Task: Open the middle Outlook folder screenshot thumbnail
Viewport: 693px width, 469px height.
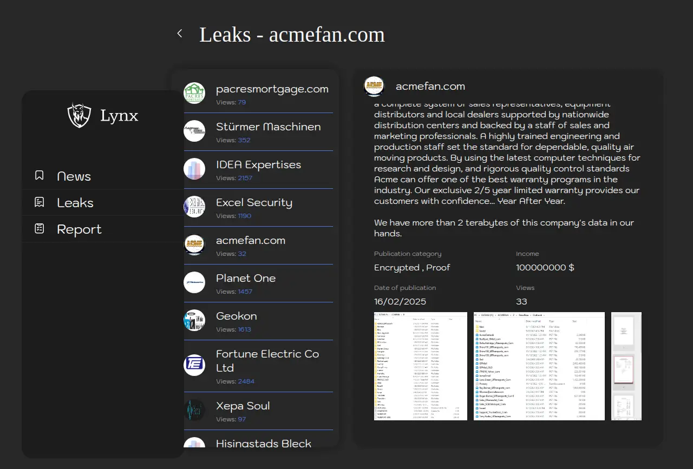Action: tap(539, 366)
